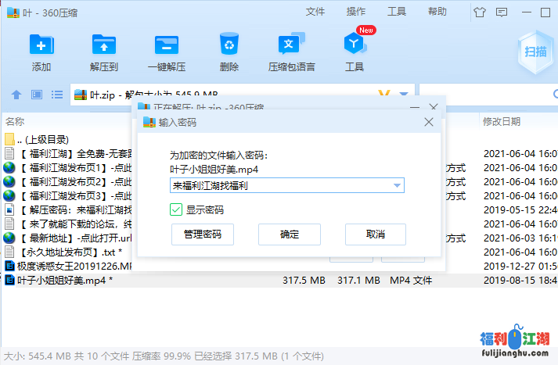Open the 帮助 (Help) menu
The image size is (558, 365).
click(x=437, y=12)
